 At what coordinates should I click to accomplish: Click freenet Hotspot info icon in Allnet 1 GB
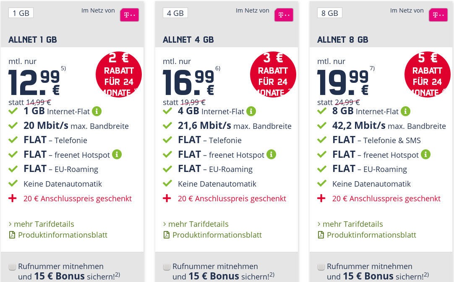117,154
